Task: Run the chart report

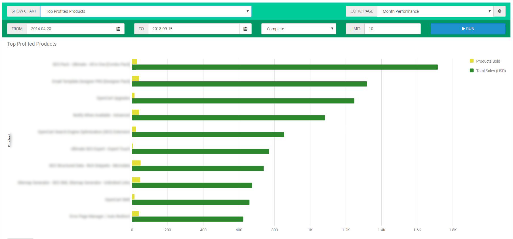Action: [x=468, y=29]
